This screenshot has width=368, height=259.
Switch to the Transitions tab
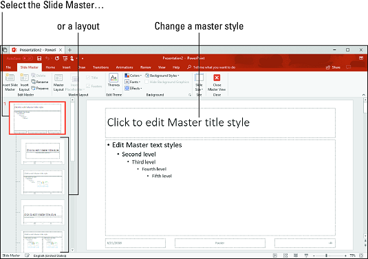click(100, 67)
